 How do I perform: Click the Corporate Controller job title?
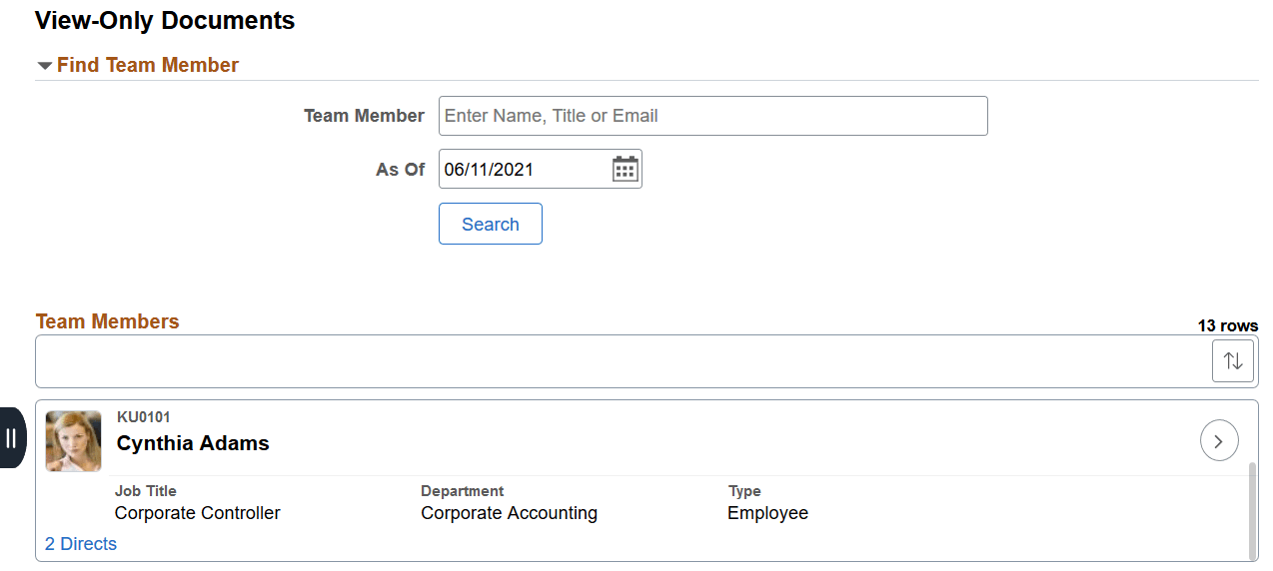pyautogui.click(x=198, y=513)
